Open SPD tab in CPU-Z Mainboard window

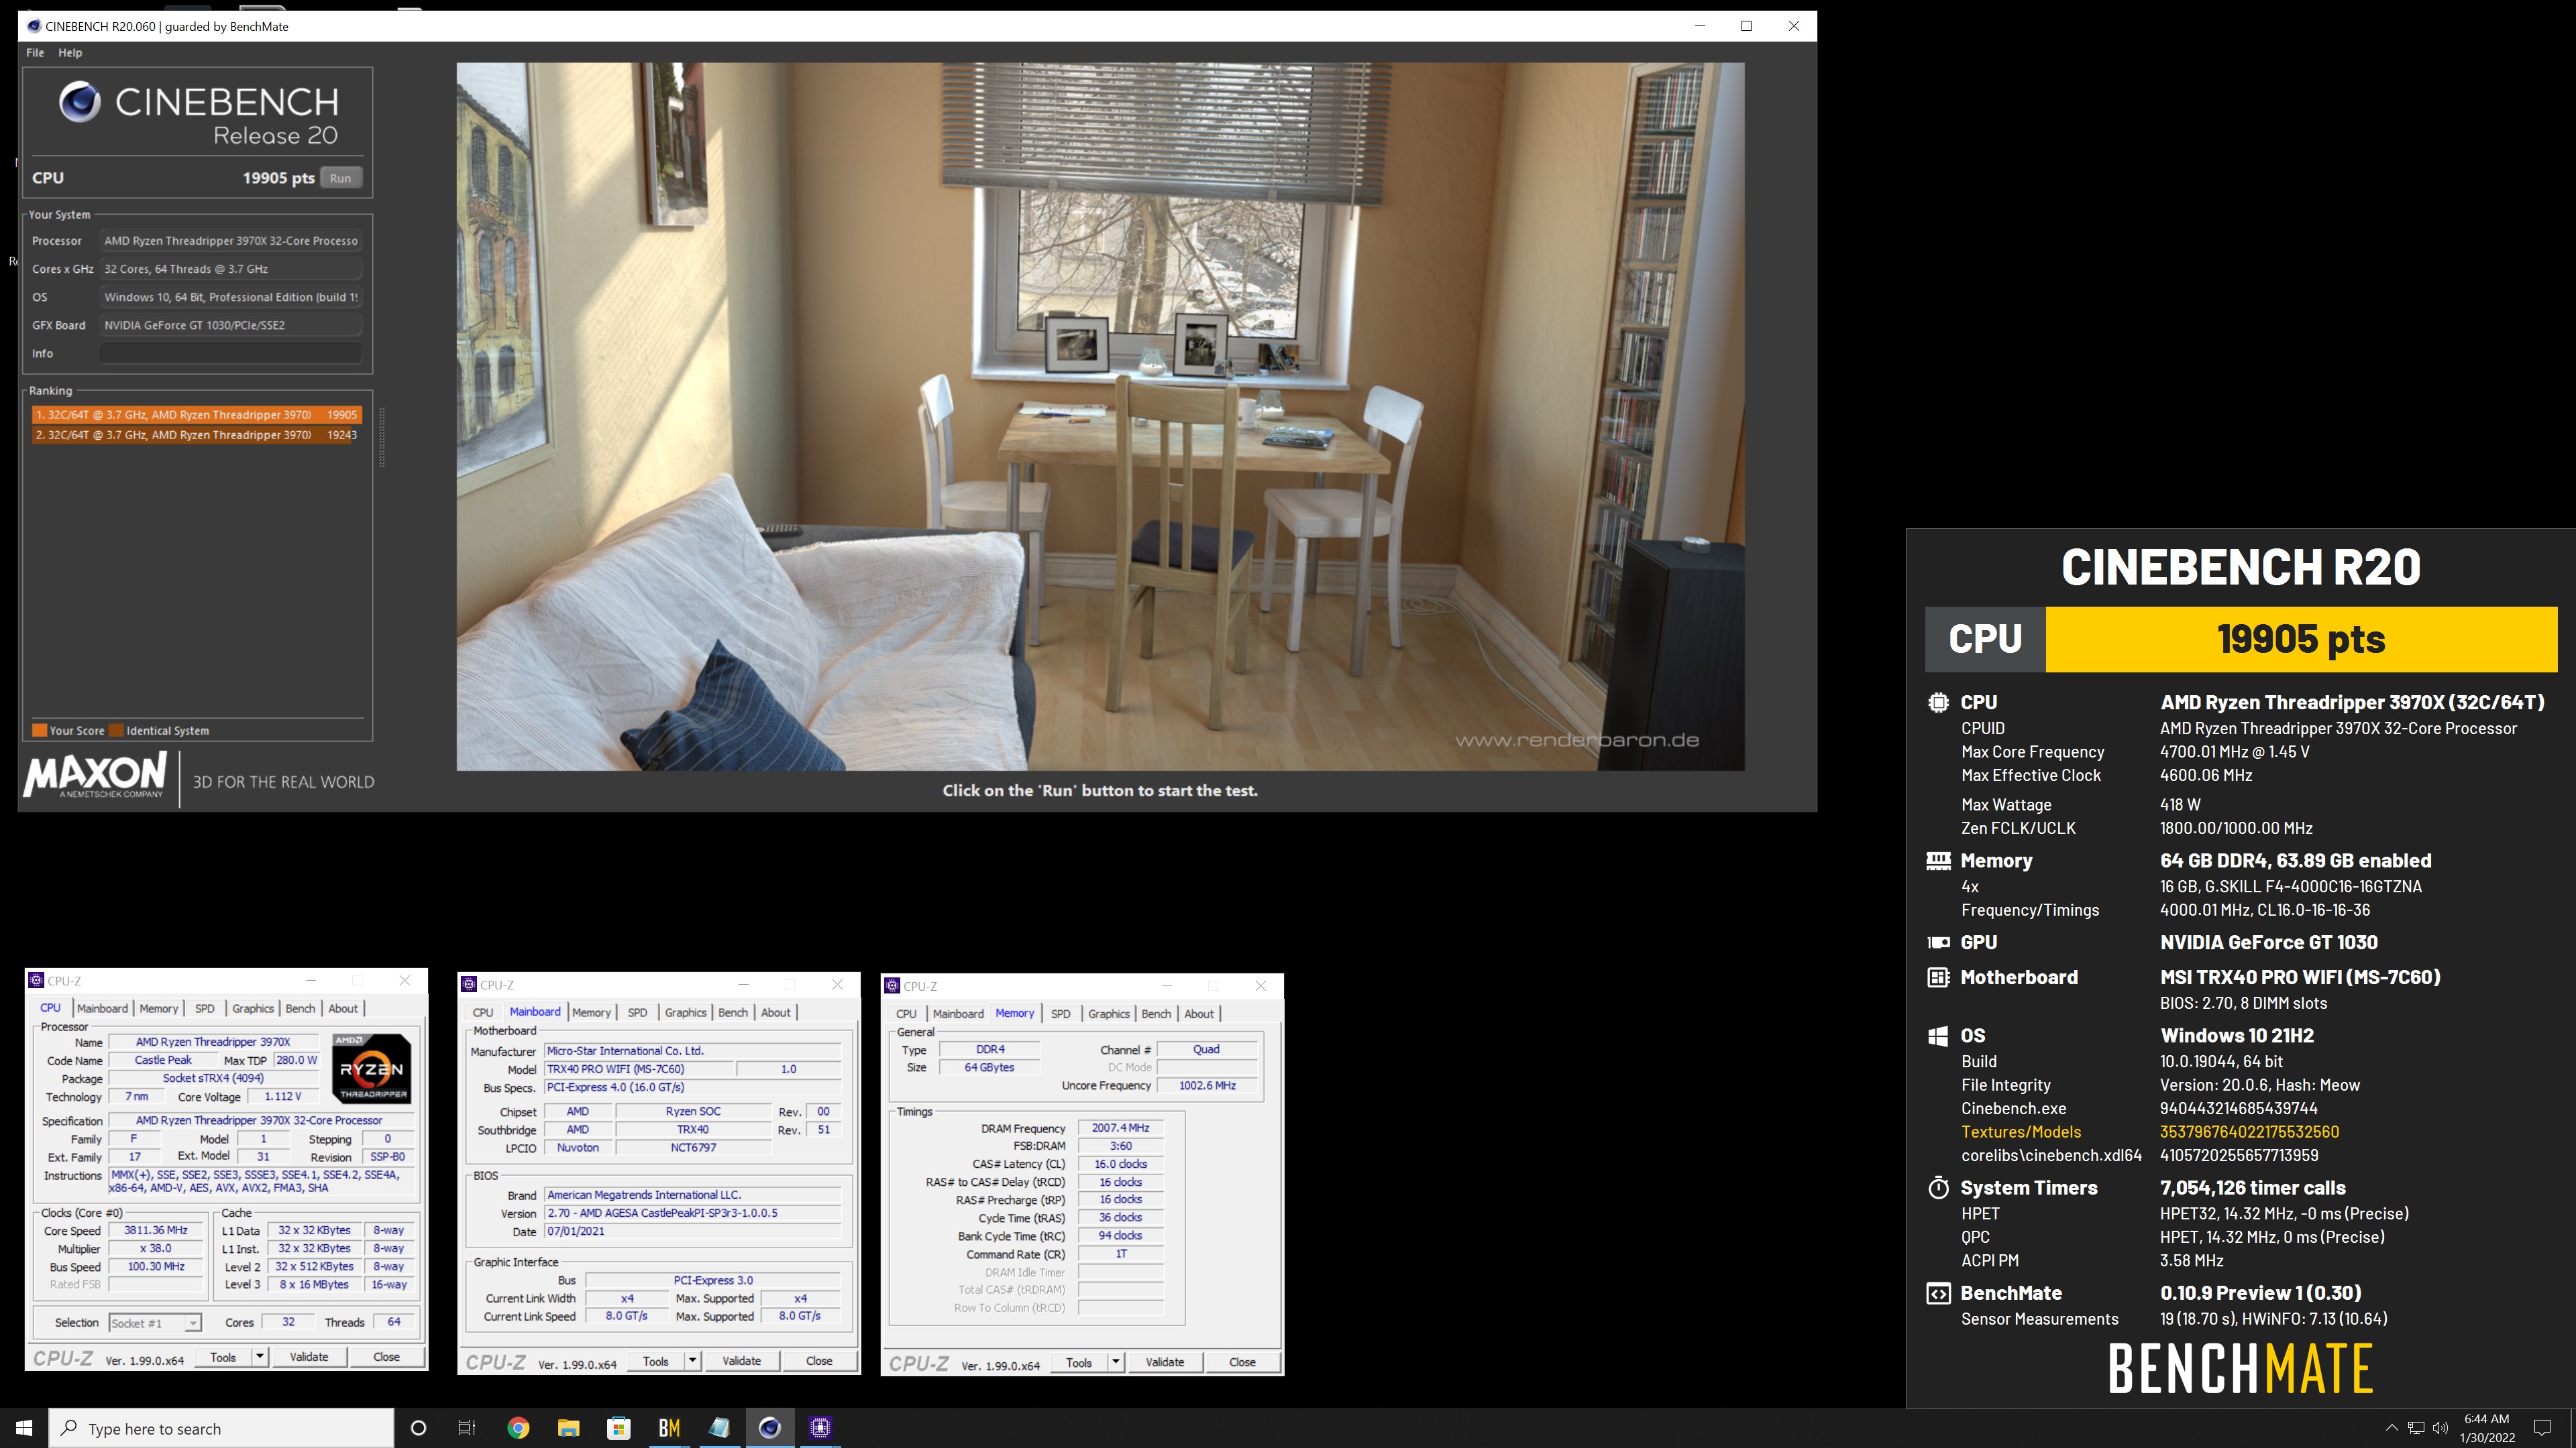tap(637, 1012)
